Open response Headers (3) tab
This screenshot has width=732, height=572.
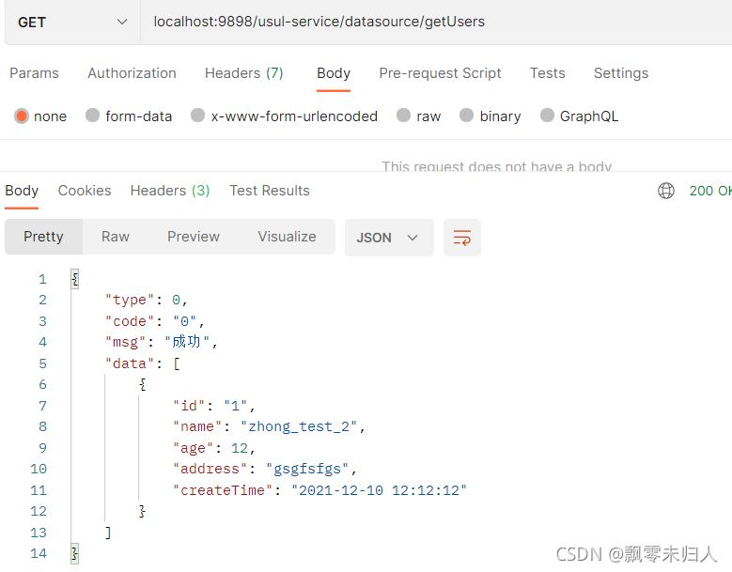click(x=170, y=191)
